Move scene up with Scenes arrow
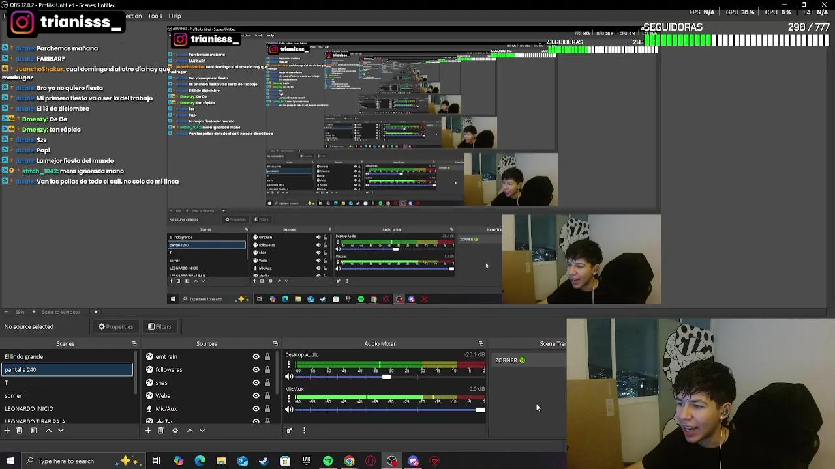This screenshot has width=835, height=469. pyautogui.click(x=48, y=430)
